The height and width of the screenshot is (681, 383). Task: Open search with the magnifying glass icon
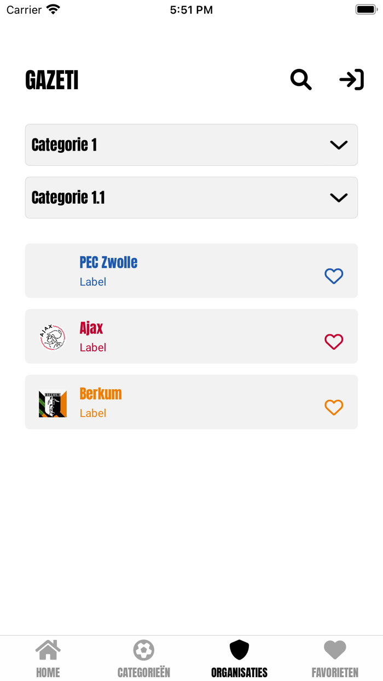pos(301,80)
